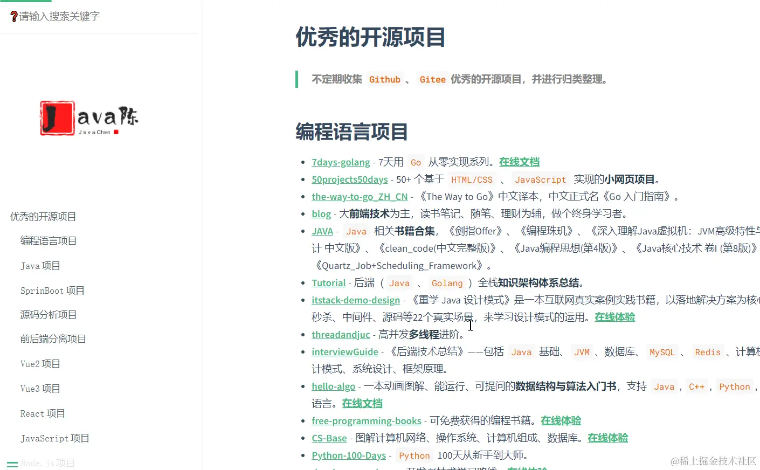The image size is (760, 470).
Task: Click the MySQL code tag
Action: click(662, 352)
